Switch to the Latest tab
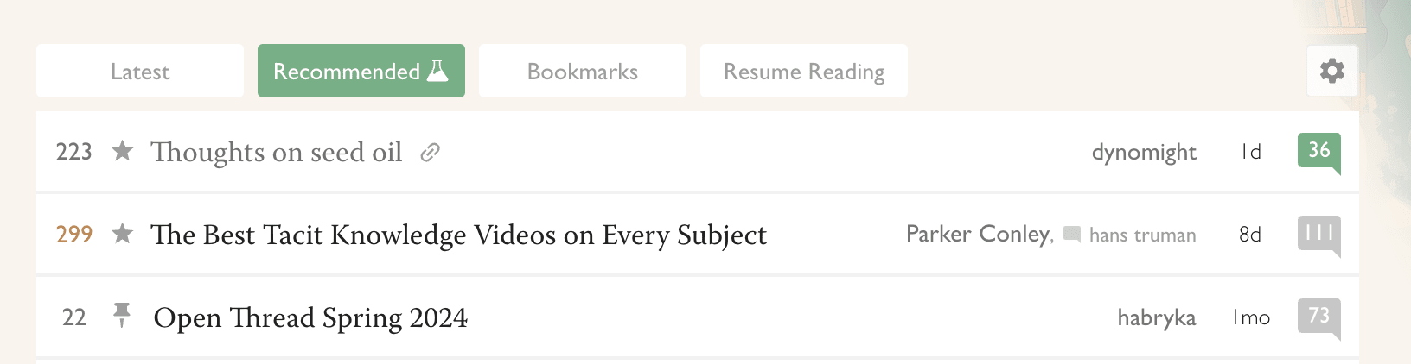1411x364 pixels. point(140,71)
